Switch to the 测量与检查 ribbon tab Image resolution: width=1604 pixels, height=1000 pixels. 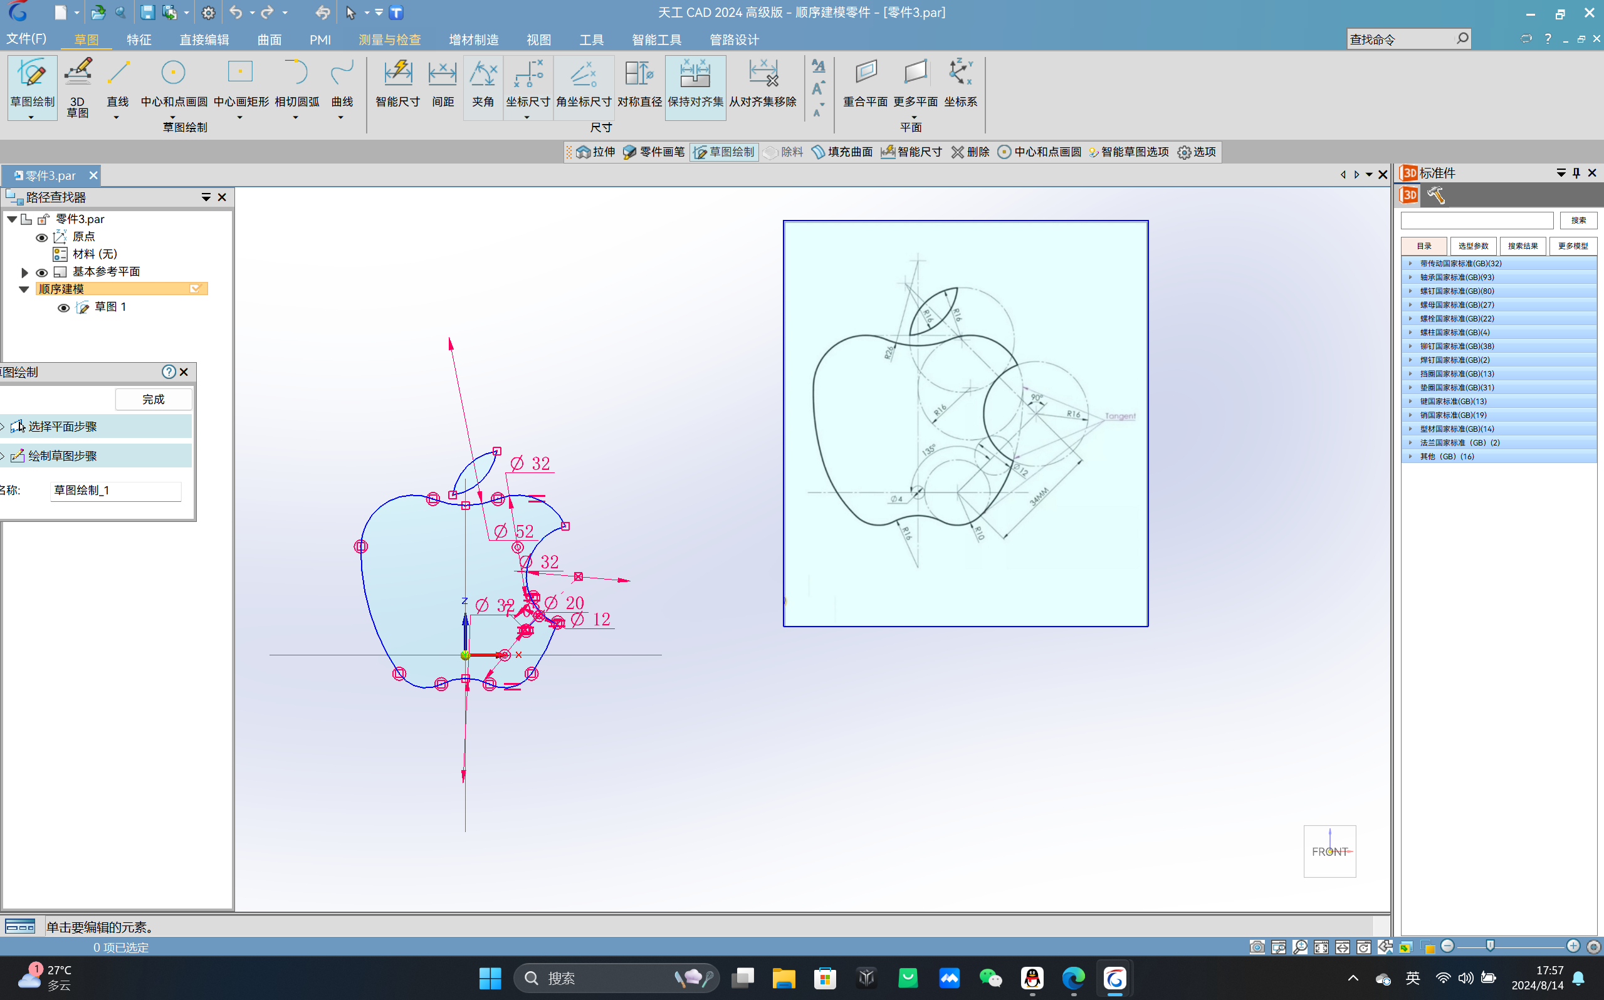(x=390, y=39)
